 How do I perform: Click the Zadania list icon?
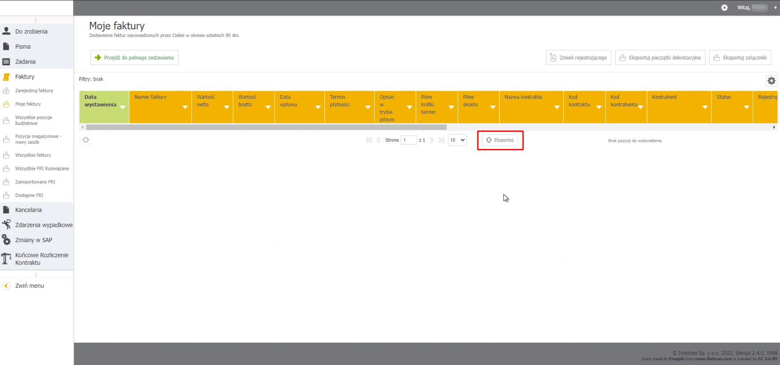tap(6, 61)
